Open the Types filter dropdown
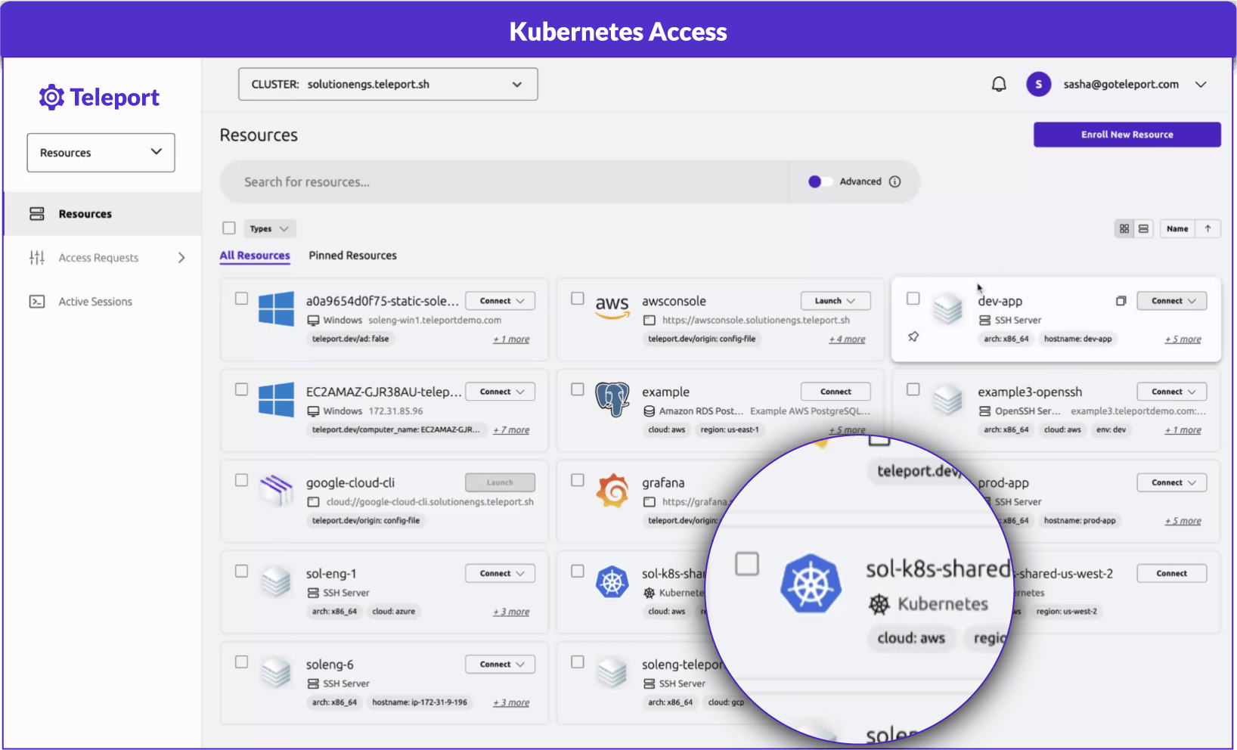Screen dimensions: 1237x750 click(269, 228)
